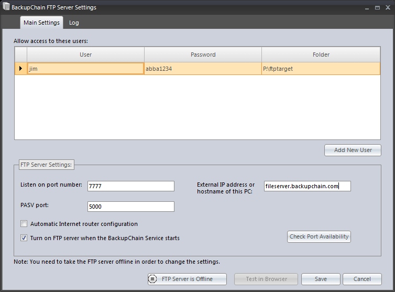Select the row arrow indicator for jim
Image resolution: width=395 pixels, height=292 pixels.
pos(20,68)
